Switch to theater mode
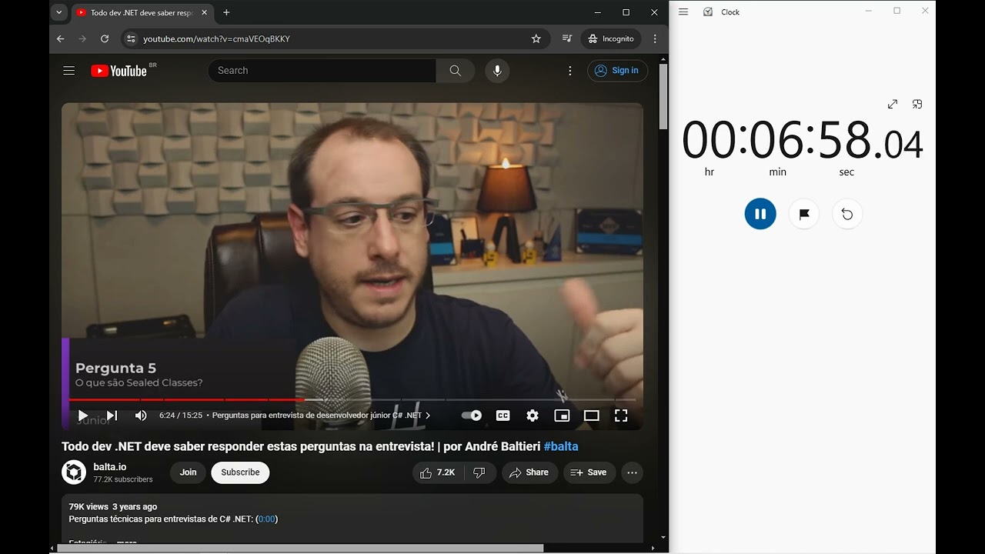The image size is (985, 554). coord(591,415)
